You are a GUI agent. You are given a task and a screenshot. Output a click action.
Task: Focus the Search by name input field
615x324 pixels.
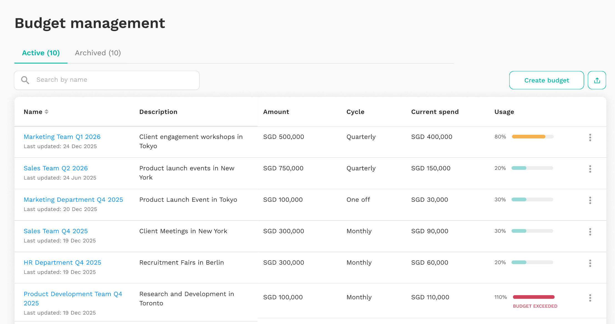(107, 80)
